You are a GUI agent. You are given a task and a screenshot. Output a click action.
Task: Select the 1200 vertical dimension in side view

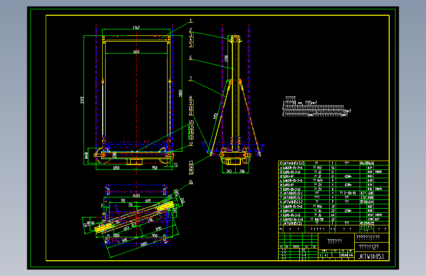227,58
